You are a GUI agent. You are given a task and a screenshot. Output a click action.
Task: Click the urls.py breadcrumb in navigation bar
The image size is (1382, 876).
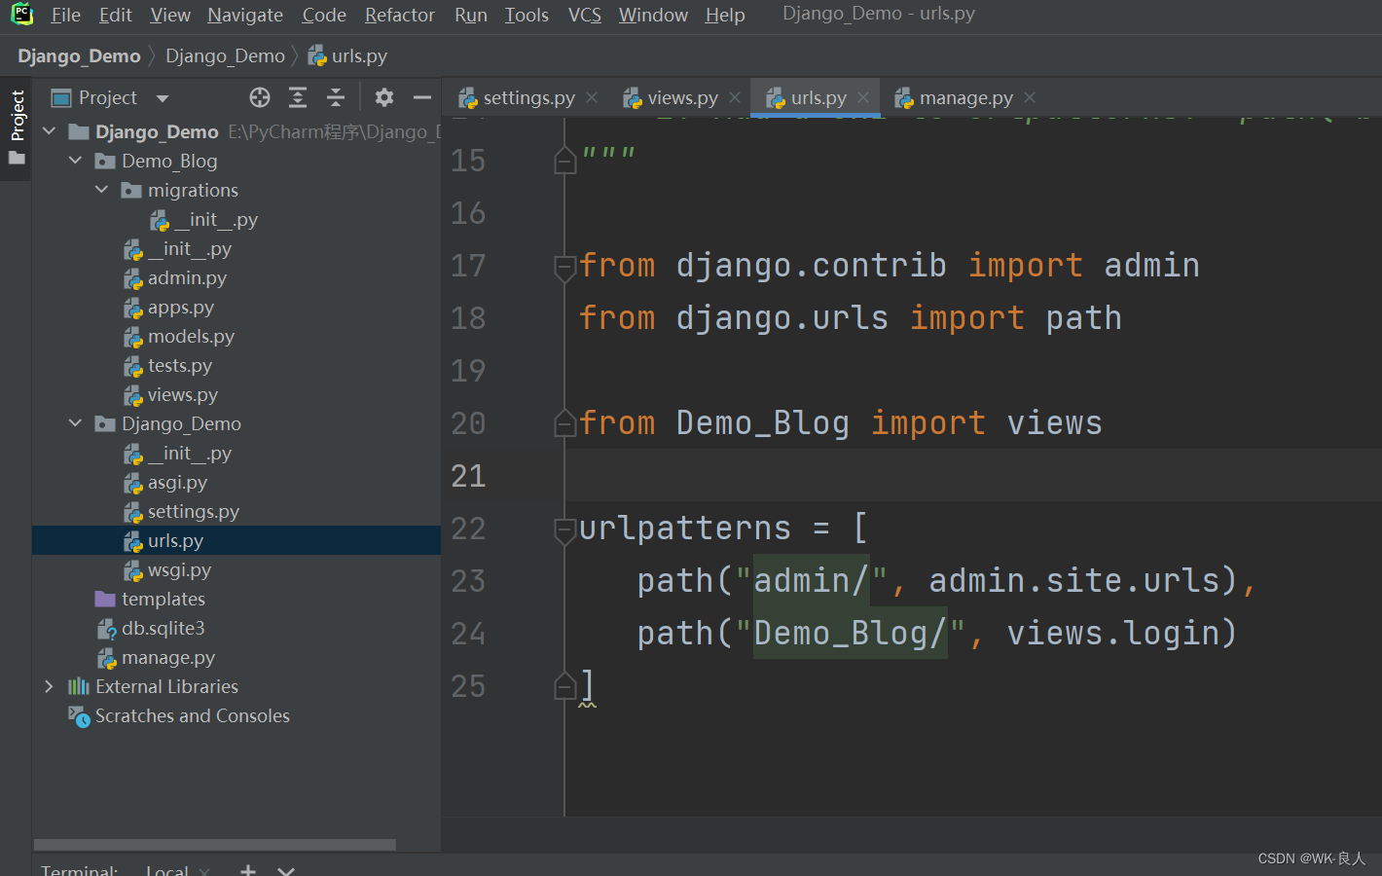pos(348,55)
